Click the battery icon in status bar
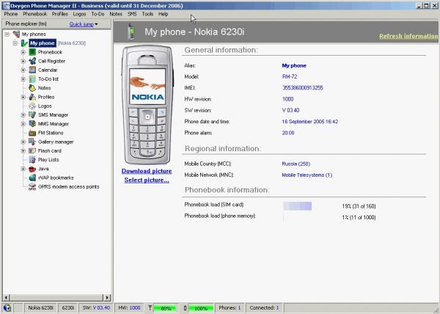 [x=185, y=308]
